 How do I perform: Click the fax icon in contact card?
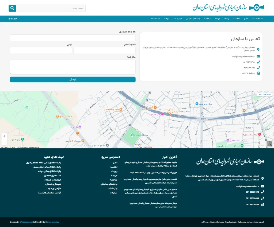coord(258,73)
